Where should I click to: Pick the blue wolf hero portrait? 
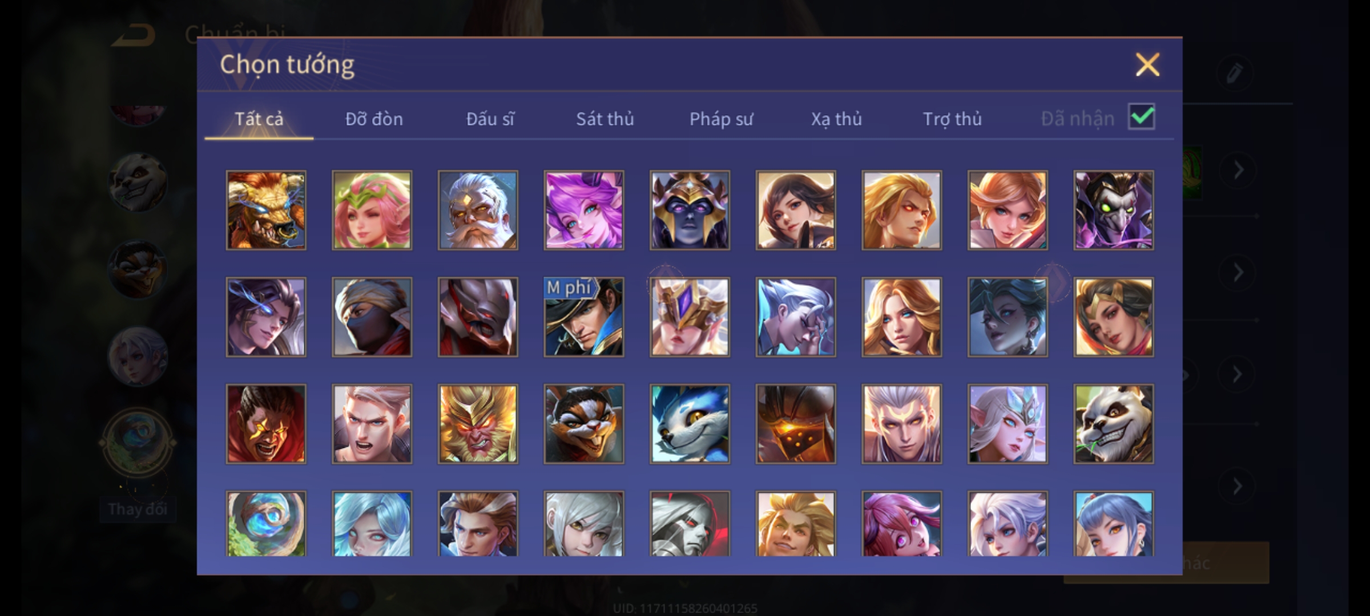(x=690, y=424)
